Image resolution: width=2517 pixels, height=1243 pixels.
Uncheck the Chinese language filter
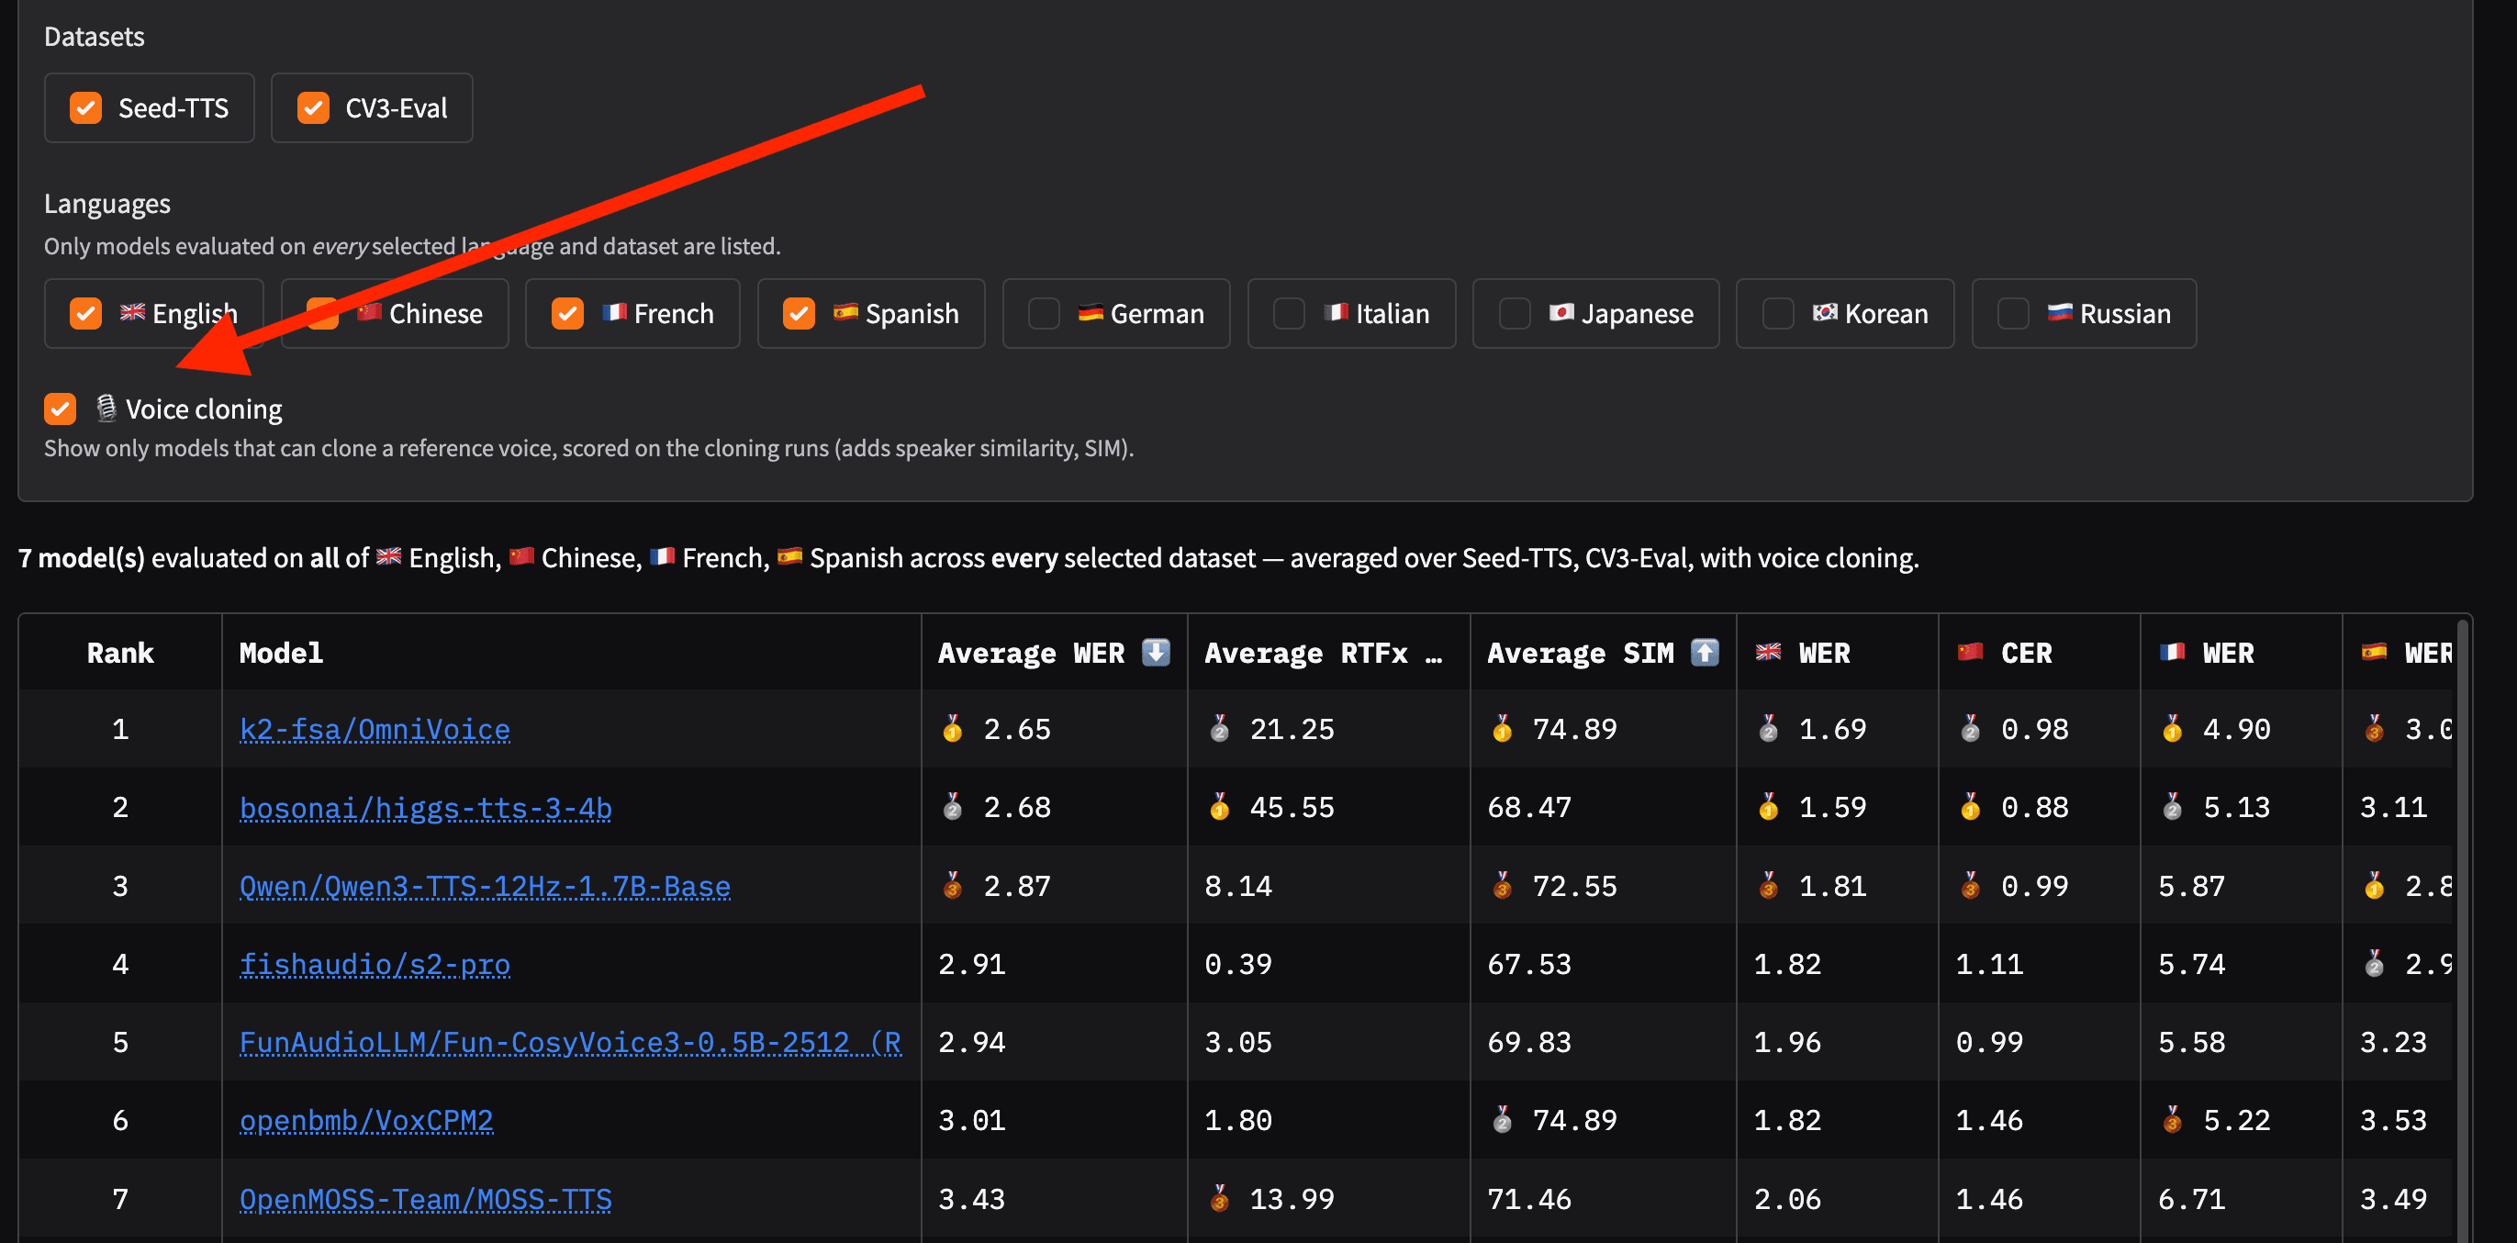tap(322, 314)
